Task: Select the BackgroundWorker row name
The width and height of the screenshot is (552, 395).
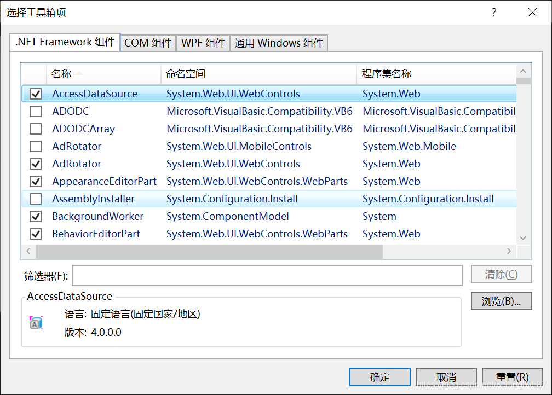Action: tap(98, 216)
